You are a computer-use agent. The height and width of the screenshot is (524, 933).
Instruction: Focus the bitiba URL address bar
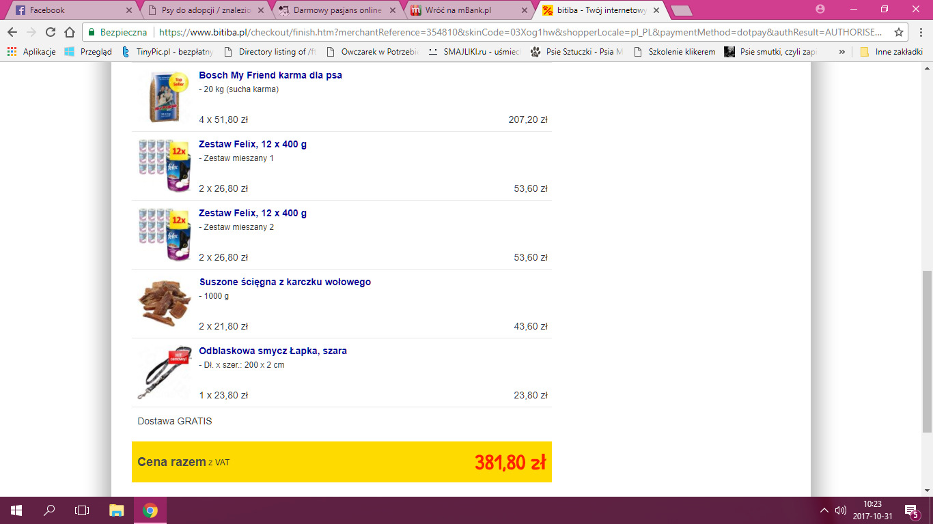(519, 32)
